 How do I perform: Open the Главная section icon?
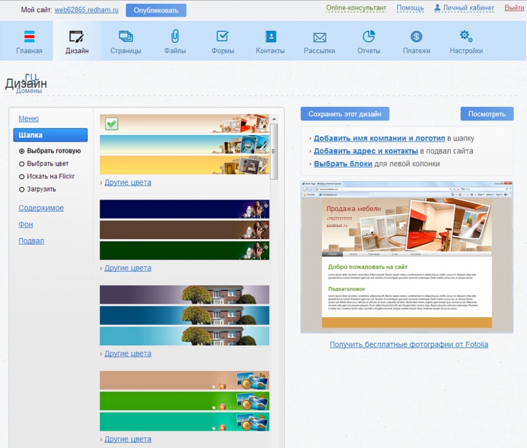click(29, 36)
